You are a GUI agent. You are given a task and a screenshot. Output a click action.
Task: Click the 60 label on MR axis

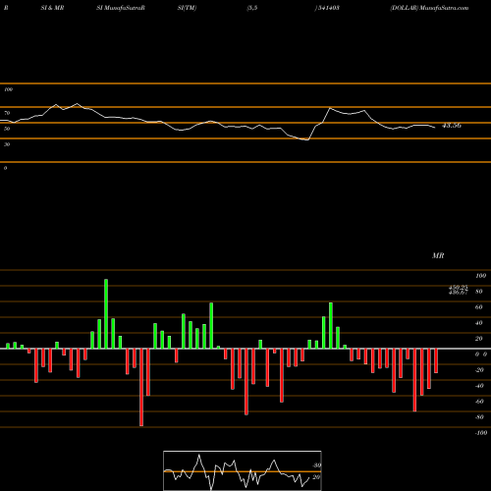pos(479,307)
